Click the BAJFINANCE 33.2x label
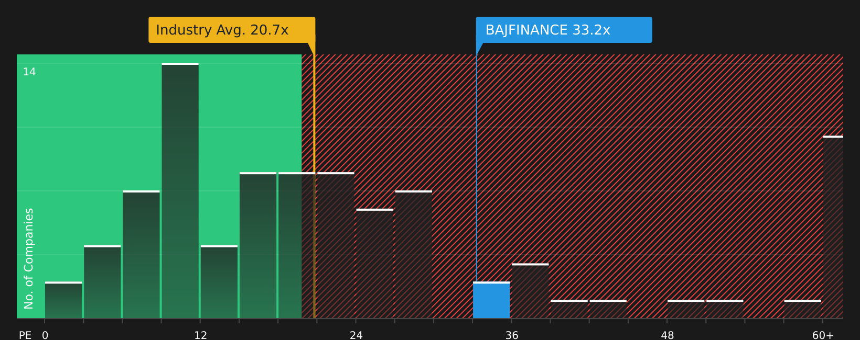 click(x=564, y=30)
